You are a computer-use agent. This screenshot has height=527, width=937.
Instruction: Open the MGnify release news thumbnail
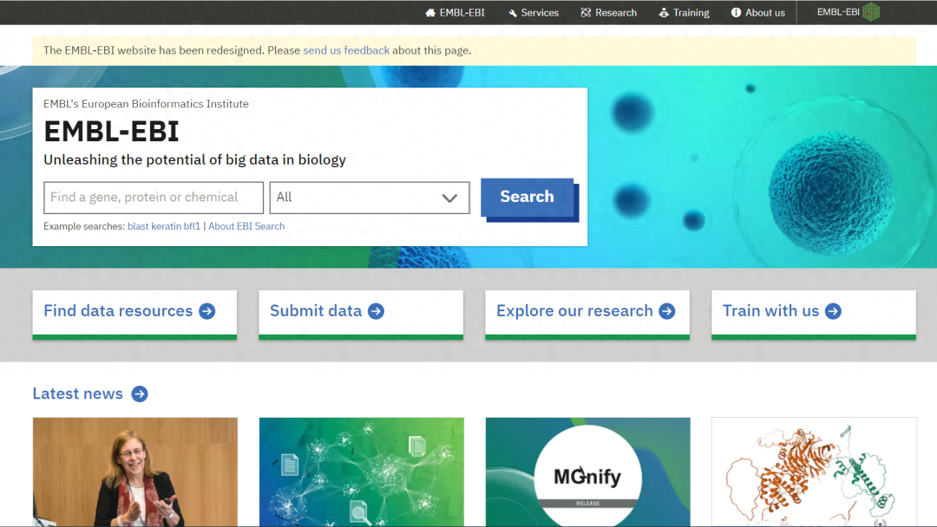pyautogui.click(x=587, y=472)
